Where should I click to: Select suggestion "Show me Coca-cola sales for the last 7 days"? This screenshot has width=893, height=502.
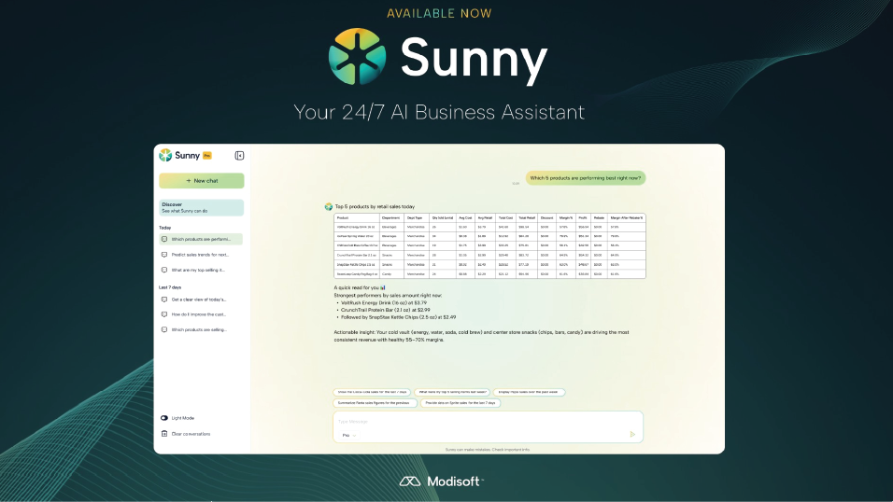coord(372,392)
